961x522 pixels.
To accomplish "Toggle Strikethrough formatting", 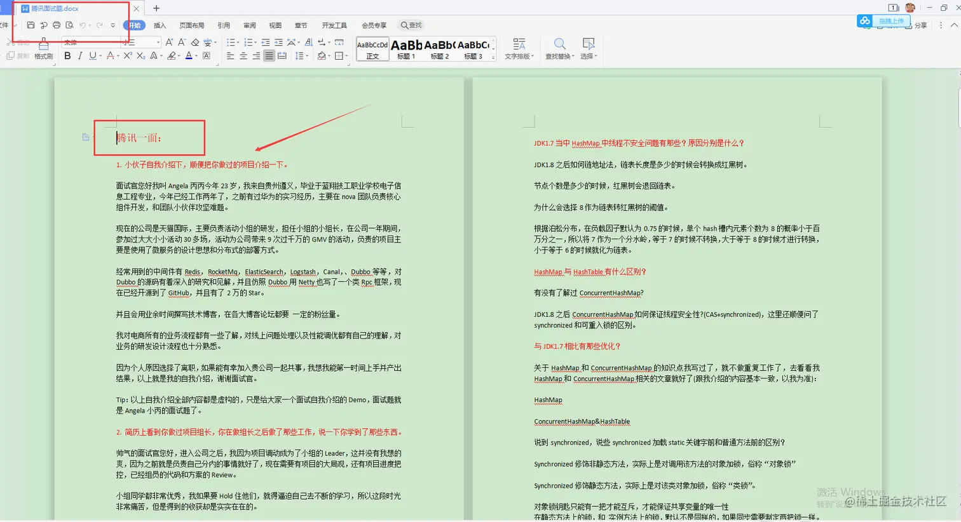I will point(110,56).
